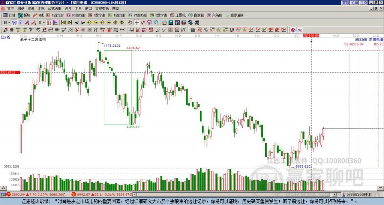Open the T数字表 tool
Image resolution: width=384 pixels, height=205 pixels.
tap(159, 15)
